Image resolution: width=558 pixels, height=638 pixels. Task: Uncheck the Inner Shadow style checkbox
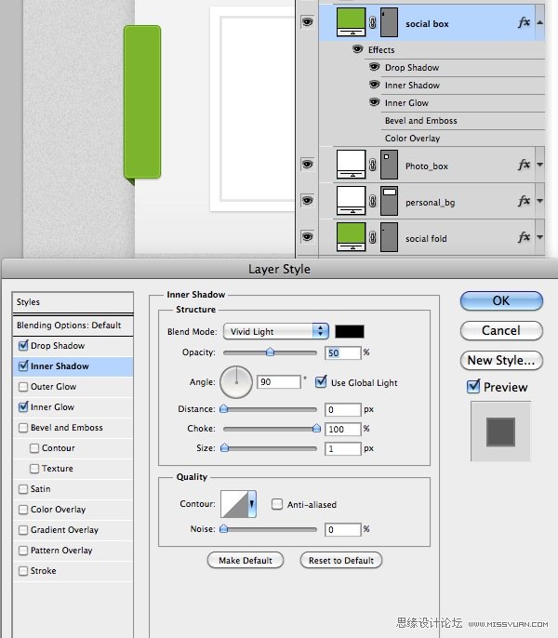click(23, 366)
